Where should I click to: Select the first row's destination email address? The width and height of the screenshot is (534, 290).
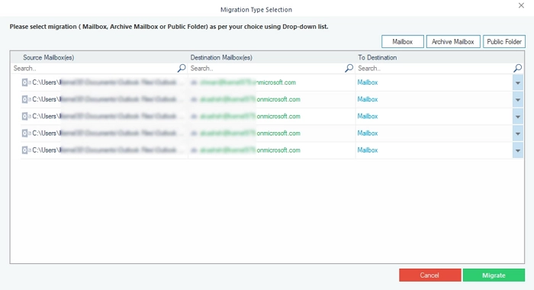point(248,82)
